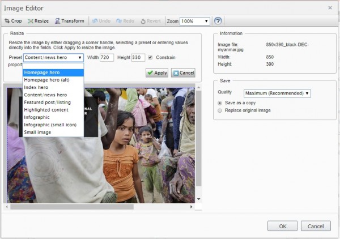Image resolution: width=340 pixels, height=239 pixels.
Task: Click the Information height value 390
Action: [x=270, y=64]
